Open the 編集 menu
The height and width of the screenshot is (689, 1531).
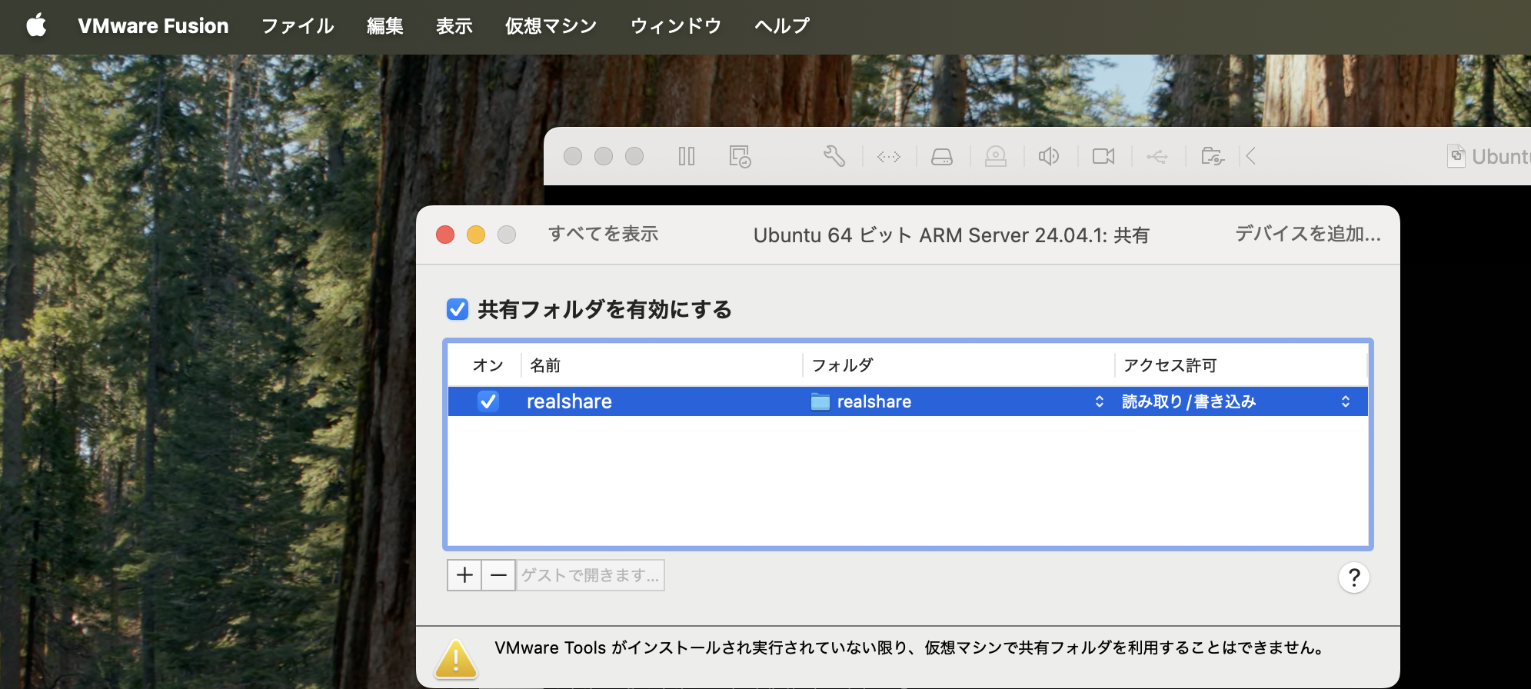[385, 26]
